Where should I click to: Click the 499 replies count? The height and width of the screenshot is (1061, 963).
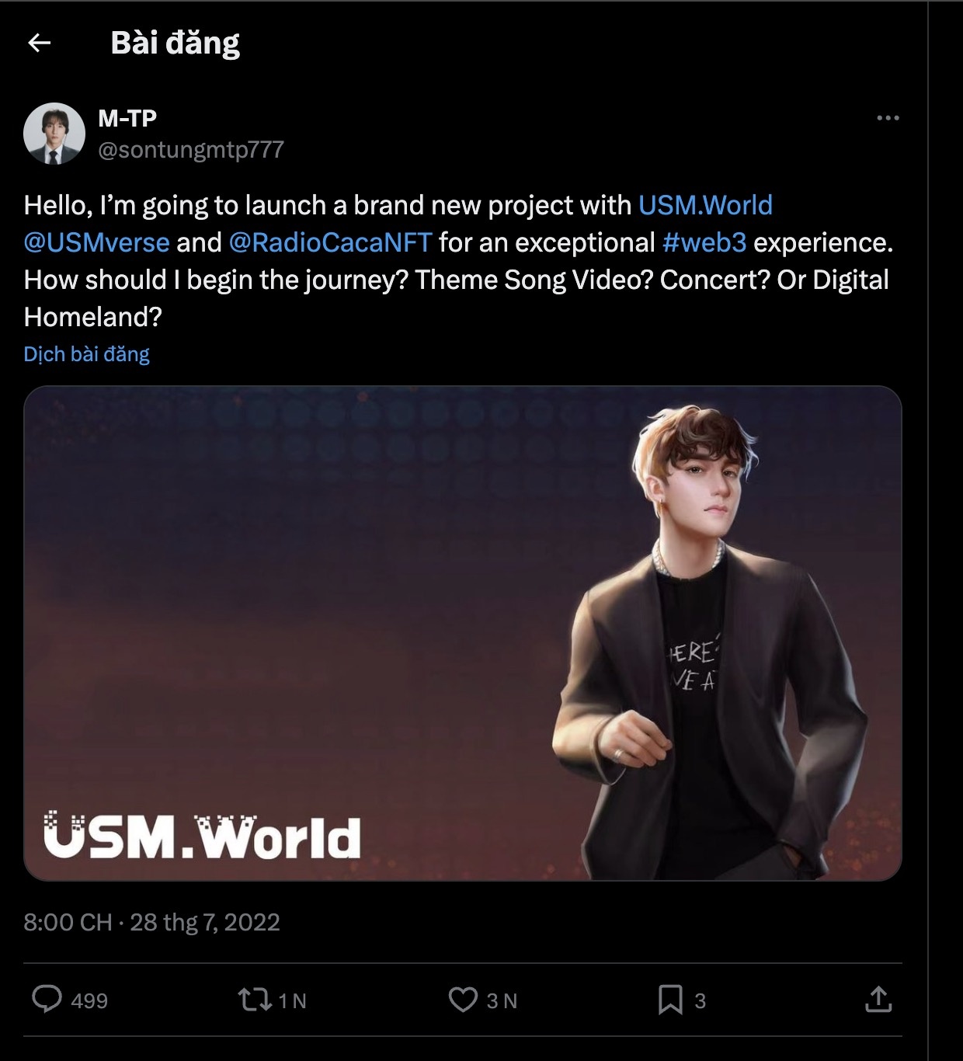pyautogui.click(x=89, y=1000)
